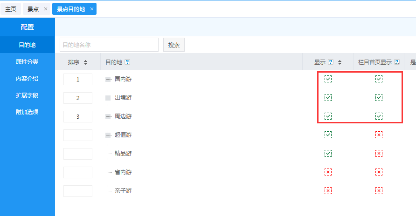Viewport: 416px width, 216px height.
Task: Toggle 显示 checkbox for 国内游
Action: point(328,79)
